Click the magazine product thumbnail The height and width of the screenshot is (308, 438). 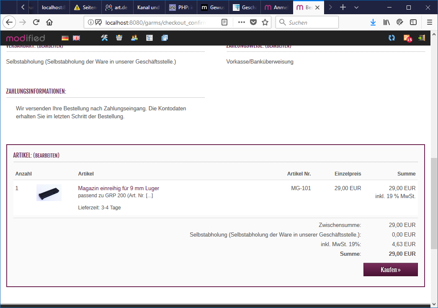pyautogui.click(x=49, y=193)
